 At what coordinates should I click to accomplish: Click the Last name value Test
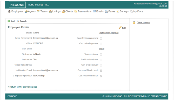pos(35,60)
